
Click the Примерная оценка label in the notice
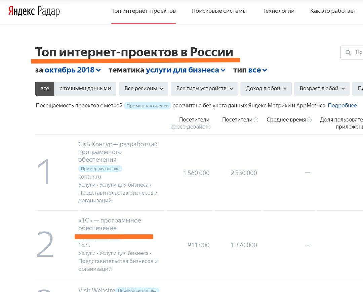tap(148, 106)
